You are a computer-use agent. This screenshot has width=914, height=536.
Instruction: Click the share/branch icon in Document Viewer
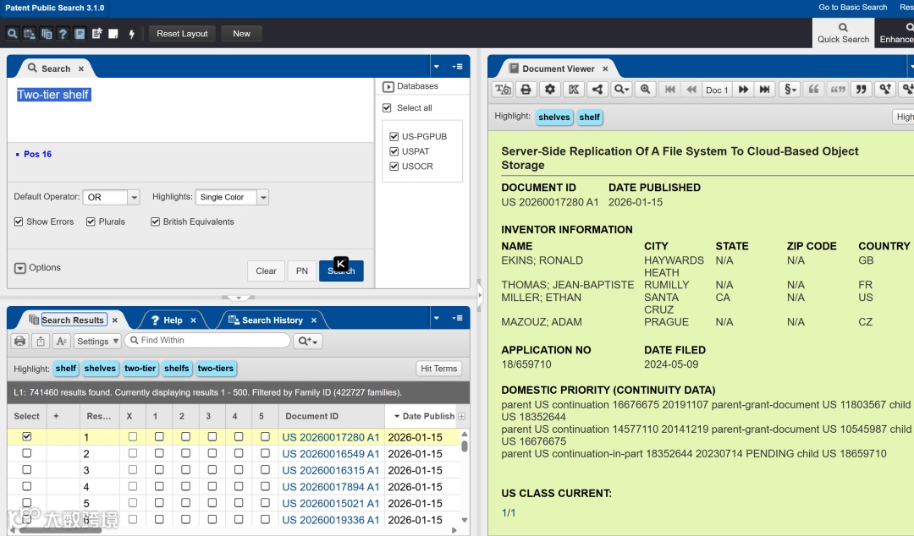pos(597,89)
